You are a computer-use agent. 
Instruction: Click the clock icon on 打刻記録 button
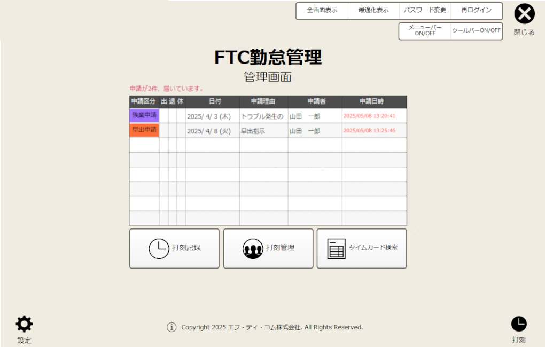159,249
